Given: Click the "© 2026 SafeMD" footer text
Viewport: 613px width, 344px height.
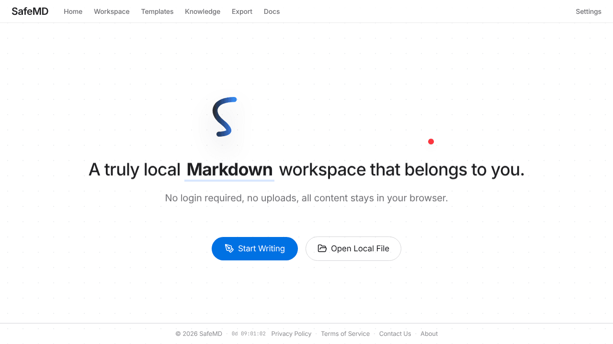Looking at the screenshot, I should coord(199,333).
